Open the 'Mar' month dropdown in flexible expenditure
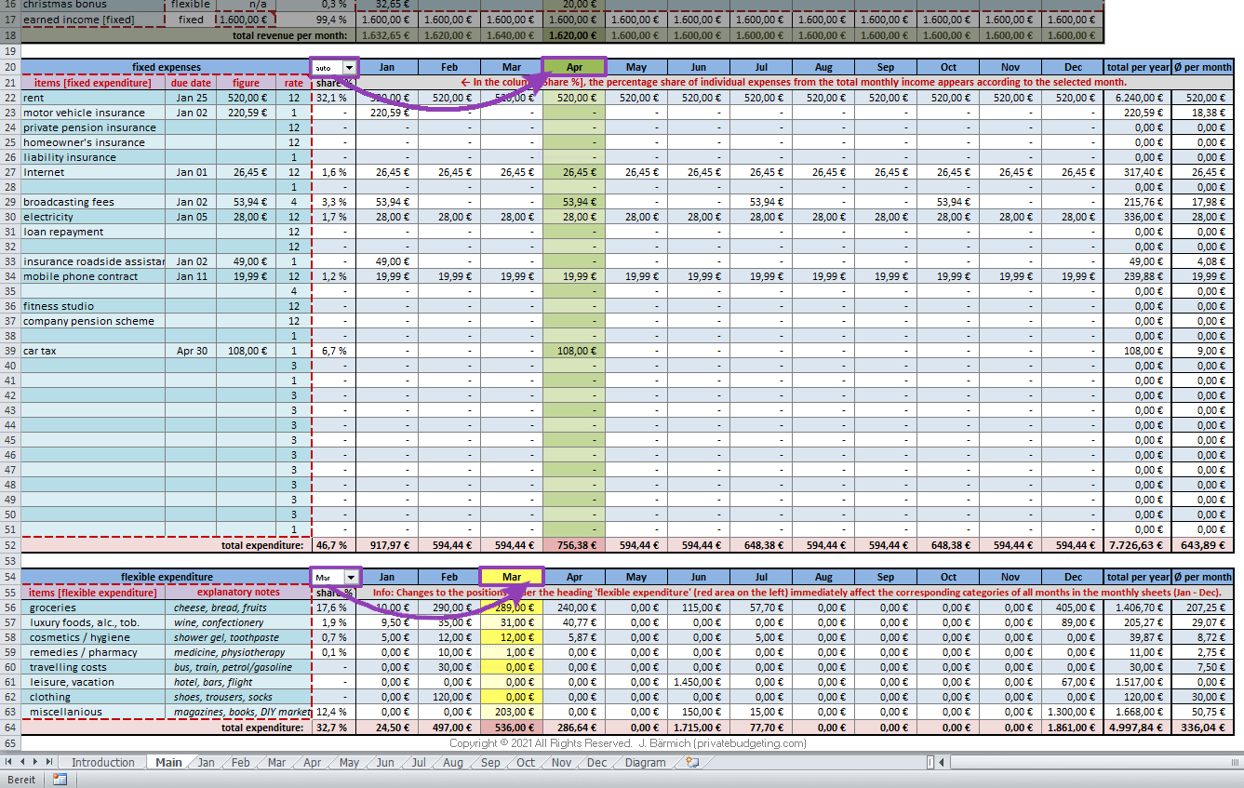The width and height of the screenshot is (1244, 788). (x=349, y=578)
